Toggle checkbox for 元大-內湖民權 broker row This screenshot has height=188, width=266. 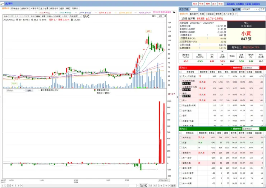pos(180,76)
